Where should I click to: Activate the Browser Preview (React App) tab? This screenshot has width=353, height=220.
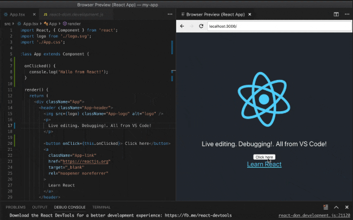216,14
